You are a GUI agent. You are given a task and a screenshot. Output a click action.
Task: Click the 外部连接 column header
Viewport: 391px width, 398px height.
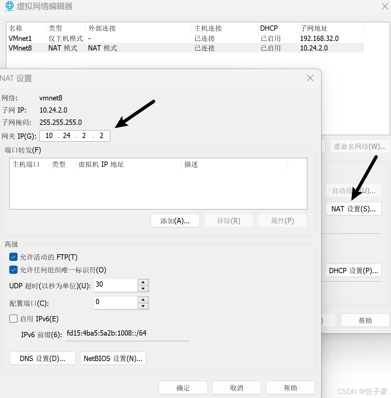[x=139, y=28]
